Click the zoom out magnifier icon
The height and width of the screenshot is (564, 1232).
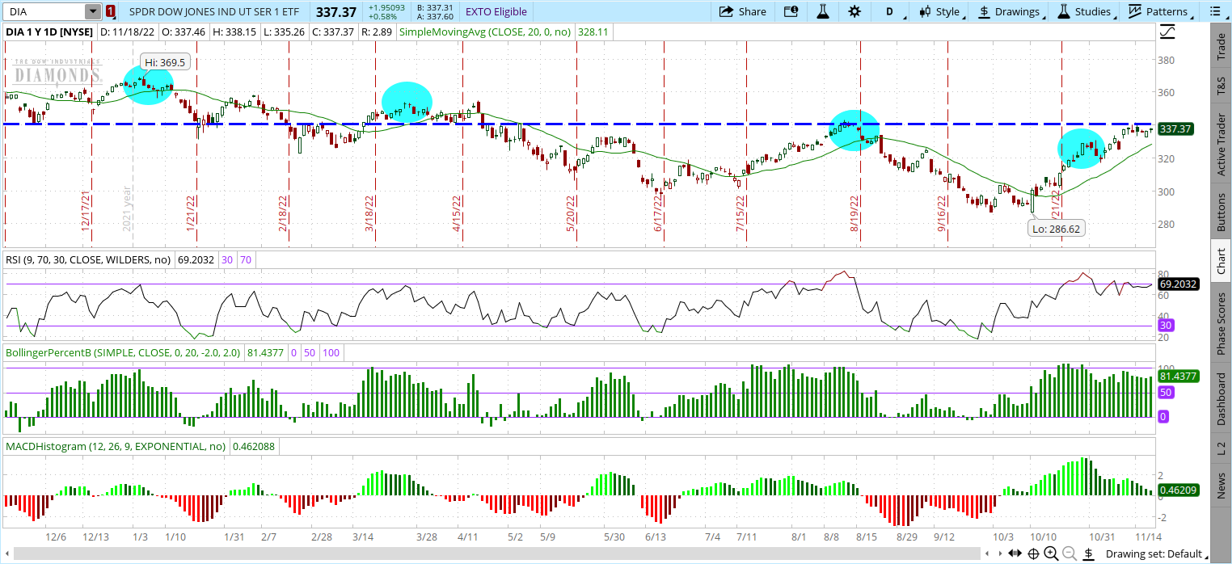(1069, 553)
